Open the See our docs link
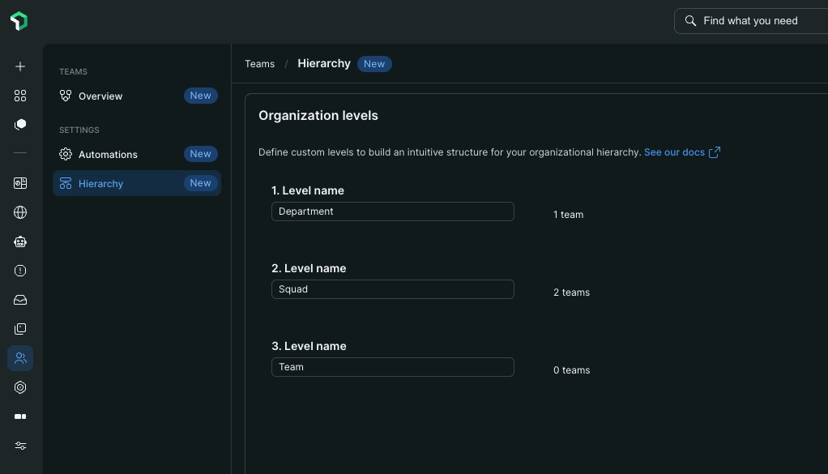Screen dimensions: 828x474 (674, 152)
